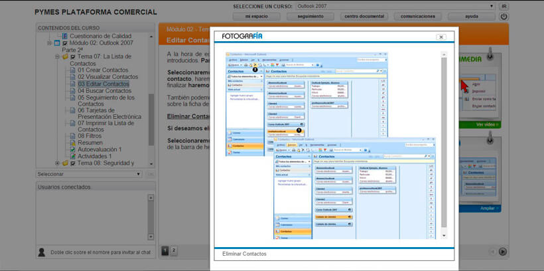The height and width of the screenshot is (271, 544).
Task: Click the lock icon beside Resumen
Action: point(72,143)
